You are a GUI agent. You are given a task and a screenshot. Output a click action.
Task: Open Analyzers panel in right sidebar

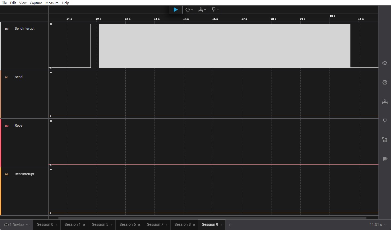pos(385,82)
